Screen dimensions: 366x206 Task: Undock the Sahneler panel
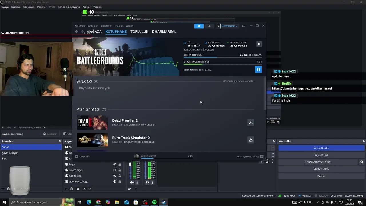60,141
